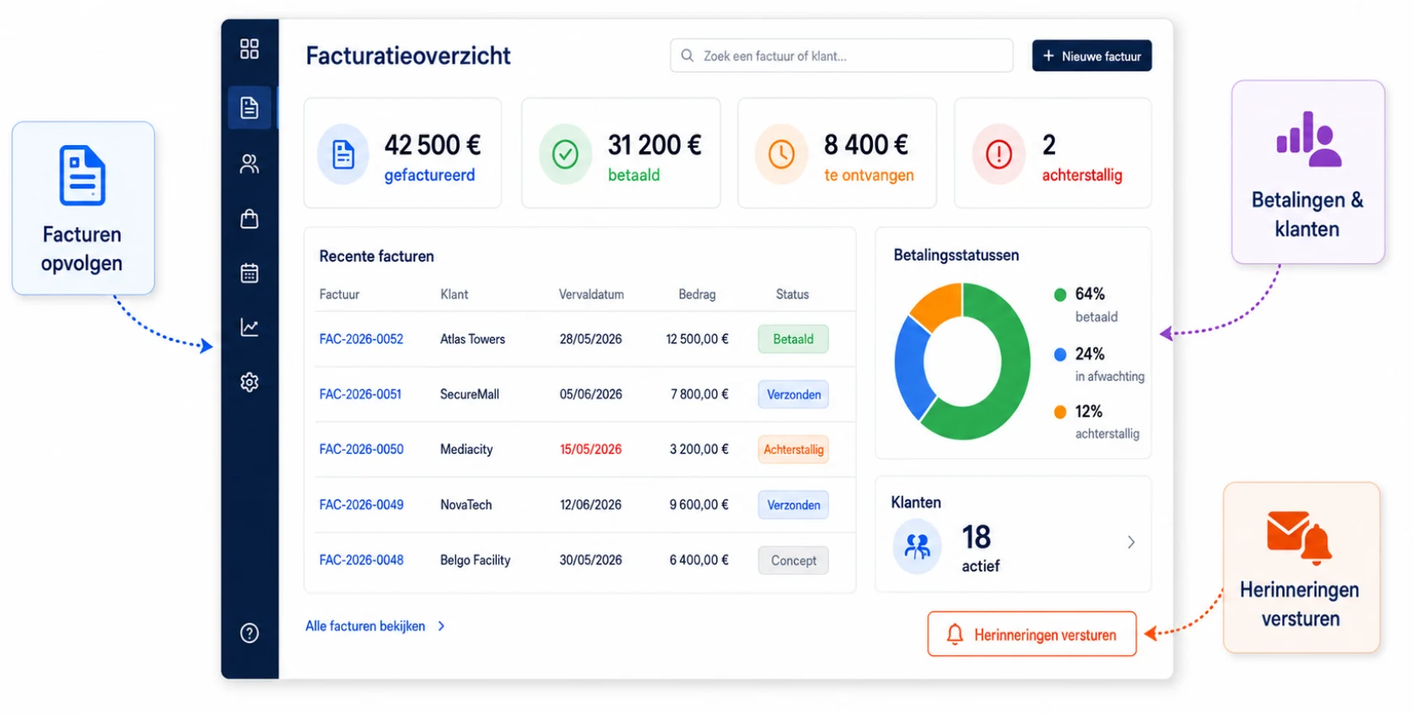Click the green betaald legend dot
Image resolution: width=1417 pixels, height=714 pixels.
(1060, 295)
